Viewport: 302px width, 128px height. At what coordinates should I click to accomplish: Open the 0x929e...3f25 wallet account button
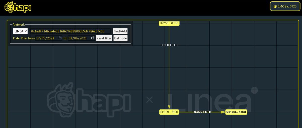tap(285, 6)
